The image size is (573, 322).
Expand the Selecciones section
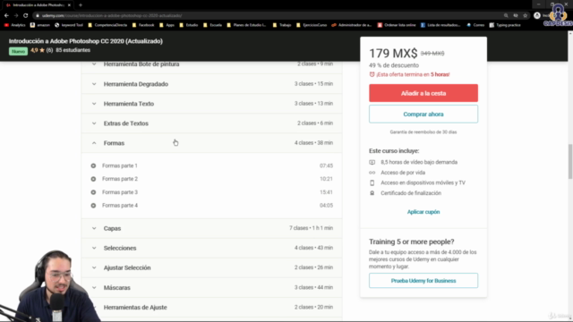pyautogui.click(x=211, y=248)
